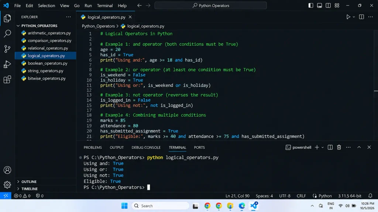This screenshot has width=378, height=212.
Task: Open the Explorer view in activity bar
Action: click(7, 18)
